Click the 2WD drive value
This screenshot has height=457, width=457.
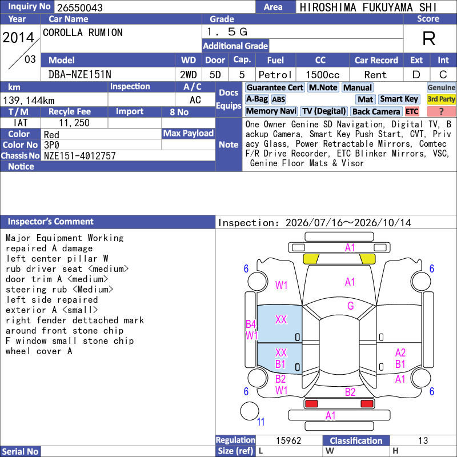189,75
